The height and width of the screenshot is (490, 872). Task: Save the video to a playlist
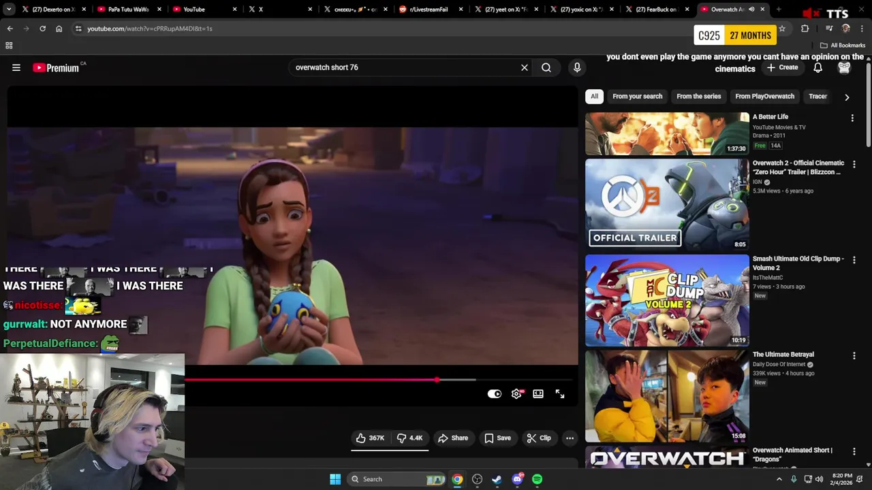[x=497, y=438]
